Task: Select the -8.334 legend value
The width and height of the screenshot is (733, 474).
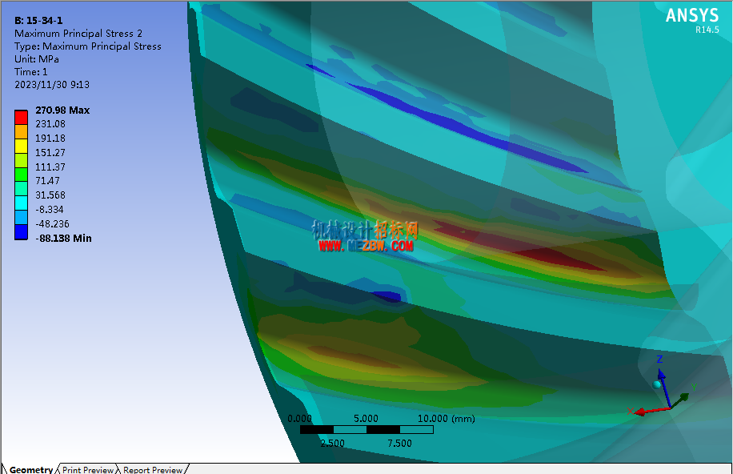Action: (50, 210)
